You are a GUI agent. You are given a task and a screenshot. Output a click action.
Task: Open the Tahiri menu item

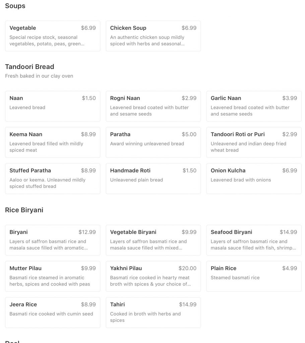pyautogui.click(x=153, y=313)
